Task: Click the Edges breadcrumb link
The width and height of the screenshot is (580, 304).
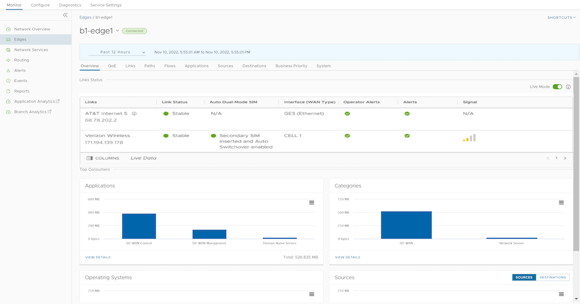Action: coord(85,17)
